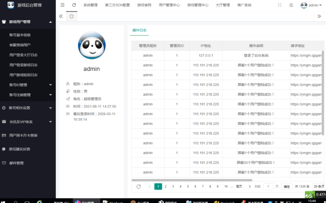Screen dimensions: 326x203
Task: Open 用户周卡月卡查询 menu item
Action: point(23,135)
